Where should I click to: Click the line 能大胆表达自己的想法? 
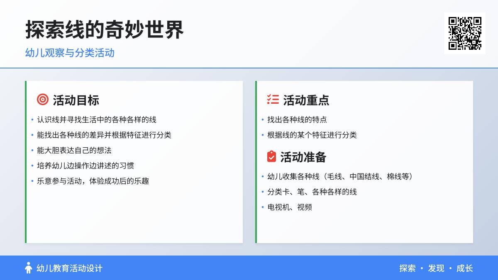click(x=74, y=151)
